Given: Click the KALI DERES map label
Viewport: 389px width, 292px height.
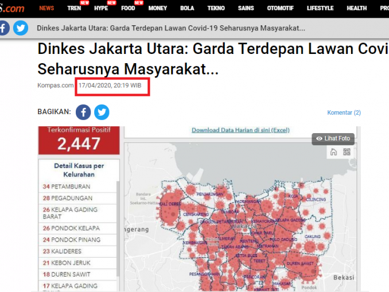Looking at the screenshot, I should coord(170,204).
